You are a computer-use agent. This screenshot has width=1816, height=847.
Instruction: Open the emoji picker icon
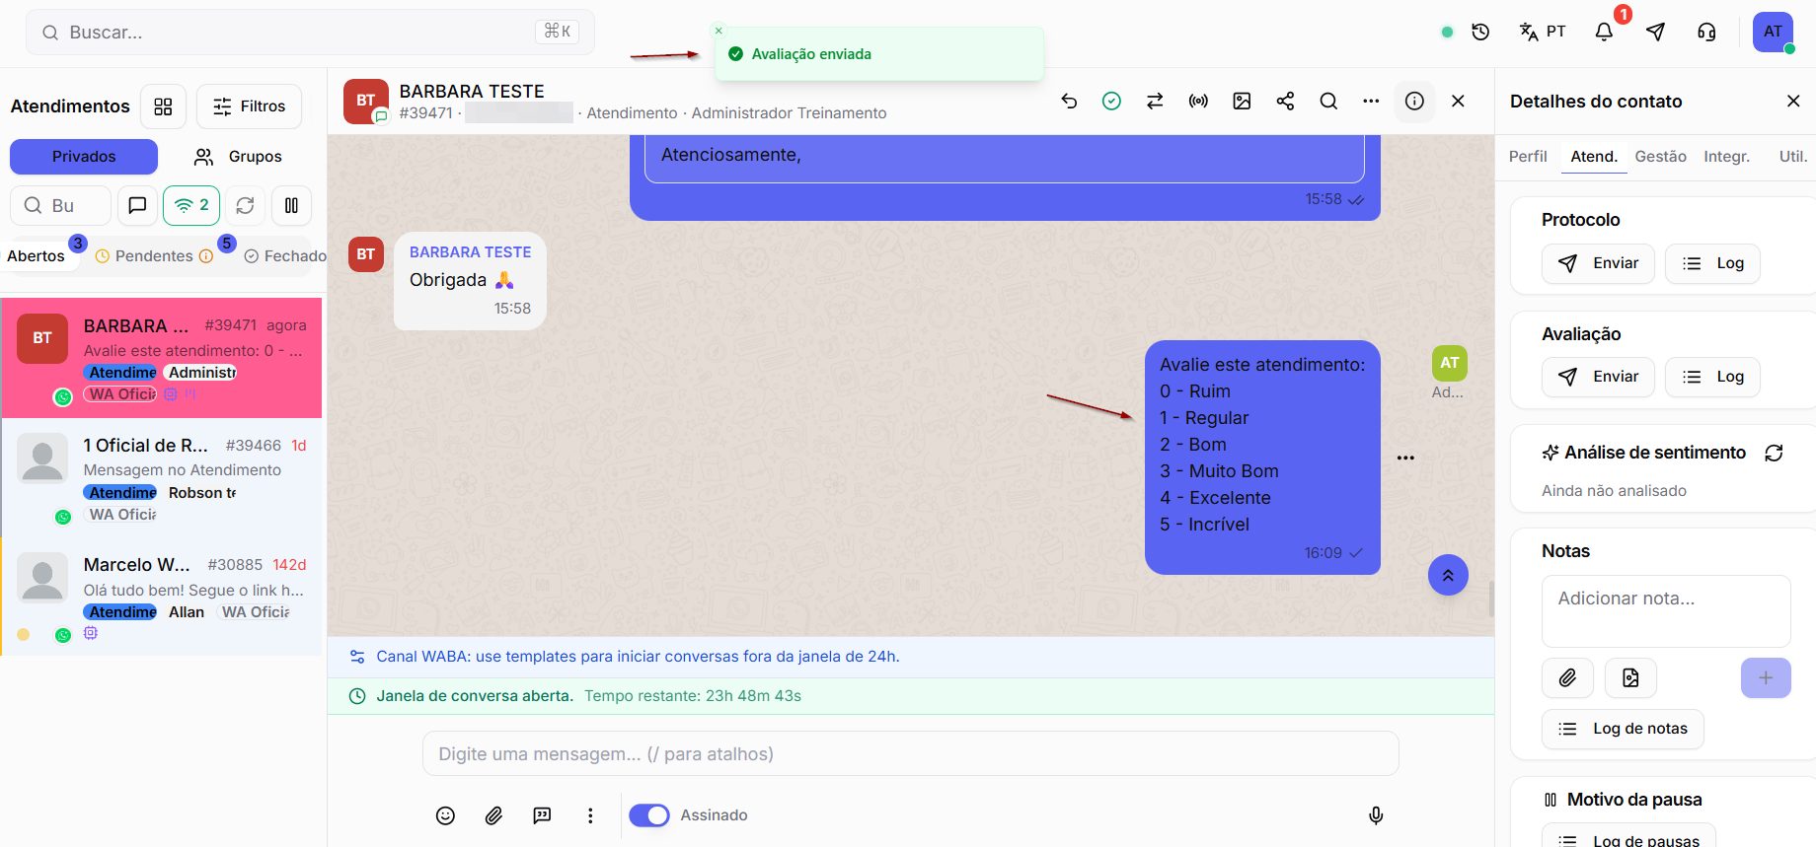coord(445,815)
